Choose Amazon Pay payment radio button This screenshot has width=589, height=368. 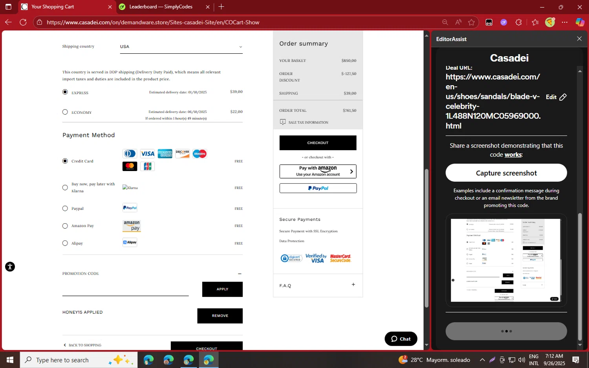[65, 226]
